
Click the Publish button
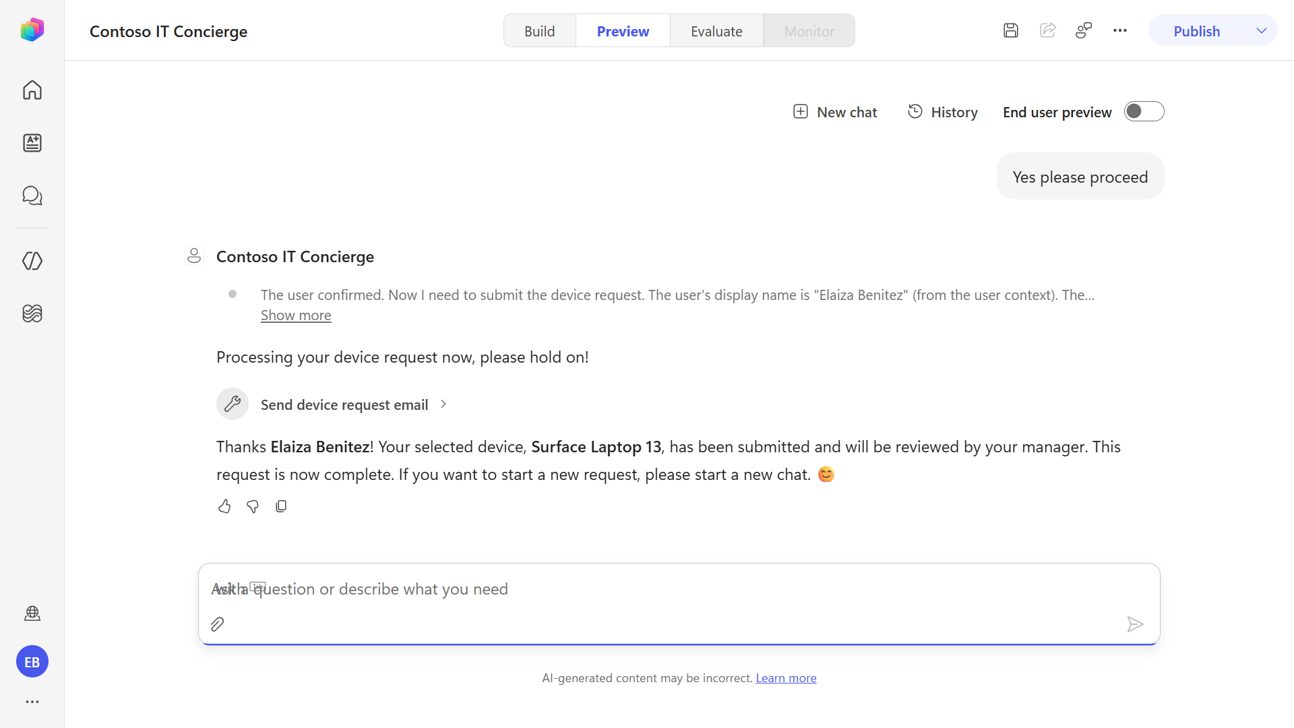click(x=1196, y=31)
